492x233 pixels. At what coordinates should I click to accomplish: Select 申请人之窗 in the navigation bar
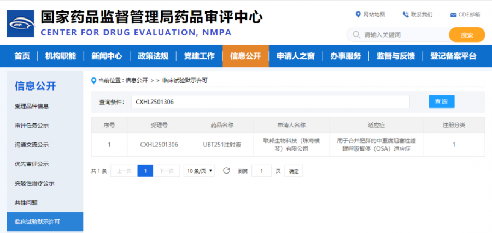pos(295,56)
